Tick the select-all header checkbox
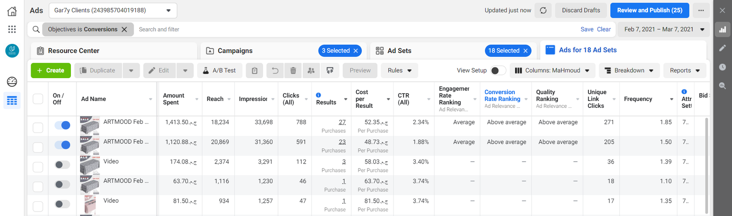Screen dimensions: 732x216 (x=38, y=99)
